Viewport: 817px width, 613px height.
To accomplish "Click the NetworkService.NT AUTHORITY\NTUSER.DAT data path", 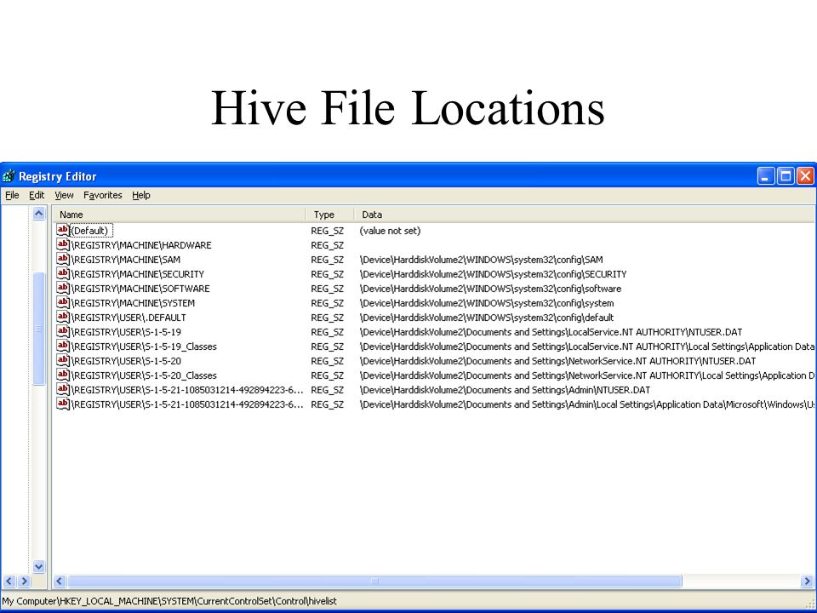I will tap(557, 361).
